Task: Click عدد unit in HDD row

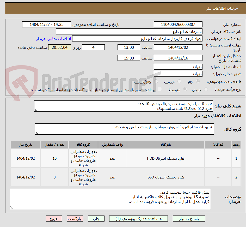Action: 112,158
